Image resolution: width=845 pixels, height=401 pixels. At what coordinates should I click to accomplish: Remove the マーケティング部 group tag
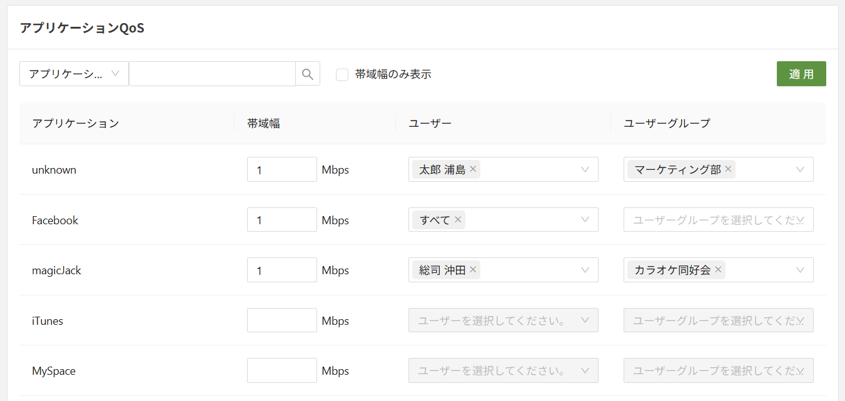click(728, 169)
